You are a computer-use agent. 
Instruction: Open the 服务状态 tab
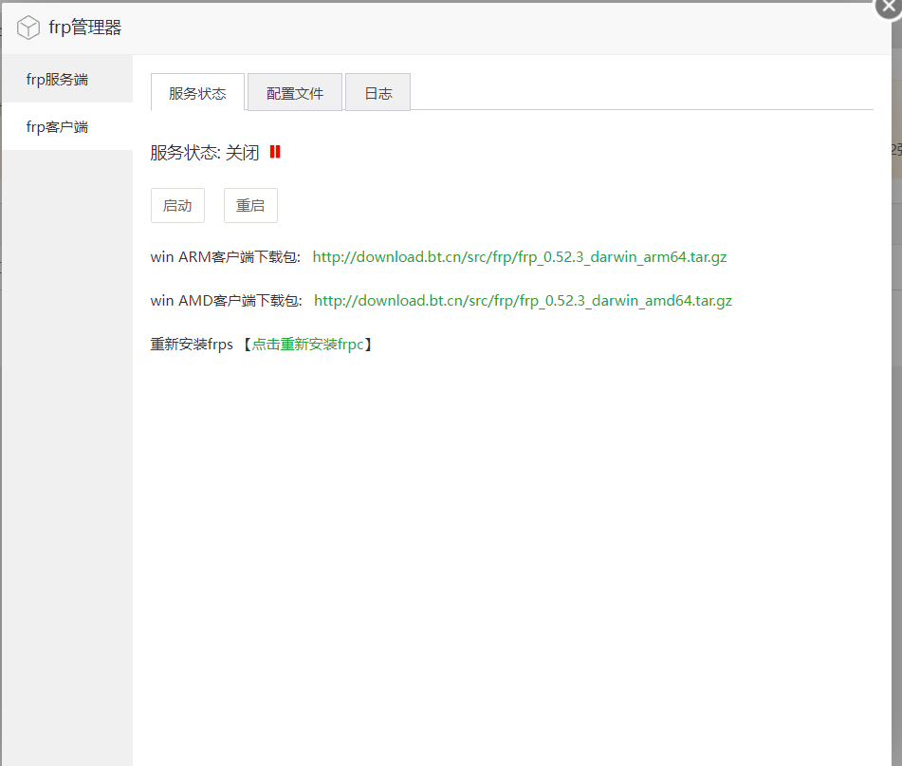click(x=197, y=93)
